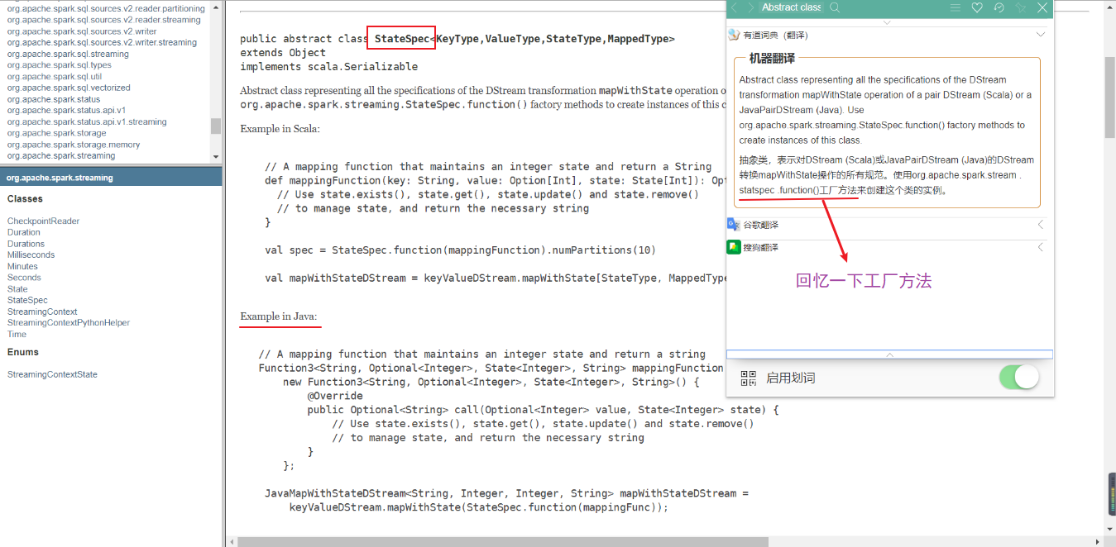
Task: Open the Milliseconds class
Action: pos(31,254)
